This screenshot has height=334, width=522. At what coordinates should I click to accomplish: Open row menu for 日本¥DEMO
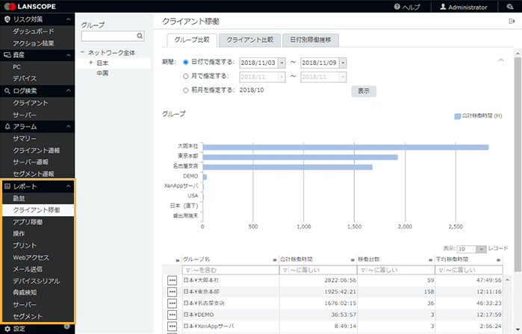coord(172,315)
